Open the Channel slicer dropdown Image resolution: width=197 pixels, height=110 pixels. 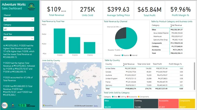19,20
